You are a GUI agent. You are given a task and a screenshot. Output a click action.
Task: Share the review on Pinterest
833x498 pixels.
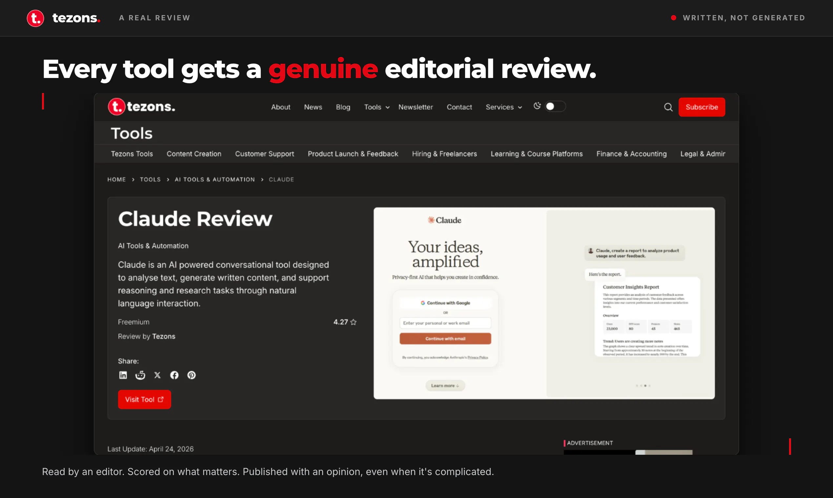[x=192, y=375]
